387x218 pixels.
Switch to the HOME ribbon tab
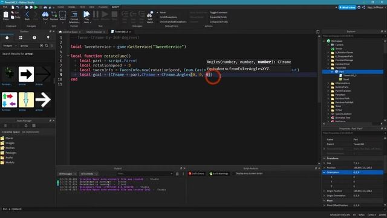(x=60, y=7)
